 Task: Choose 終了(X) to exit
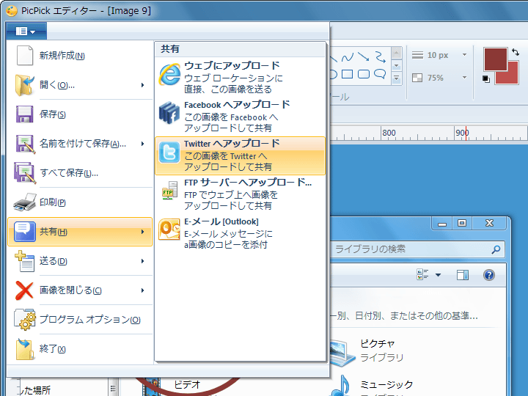80,349
